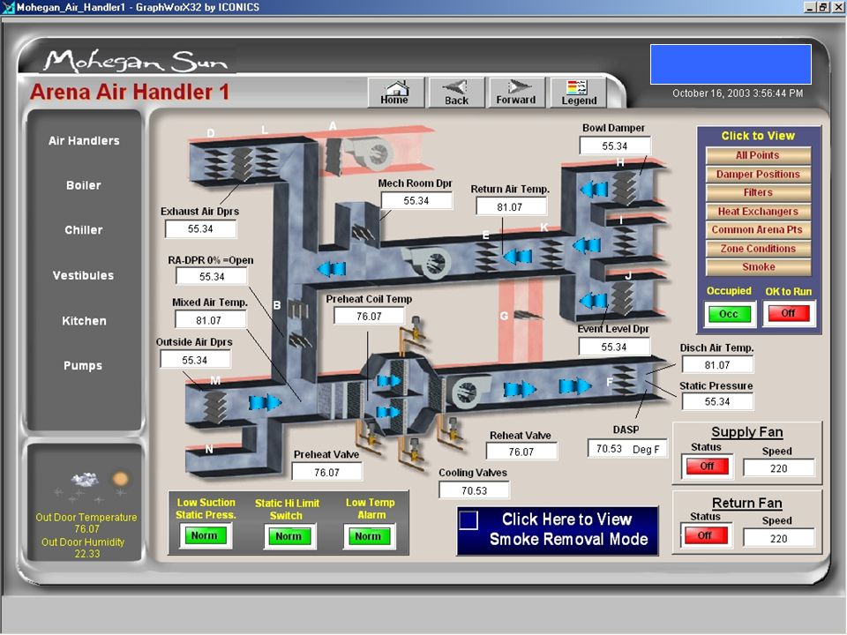Click the Low Temp Alarm Norm indicator

pyautogui.click(x=369, y=536)
